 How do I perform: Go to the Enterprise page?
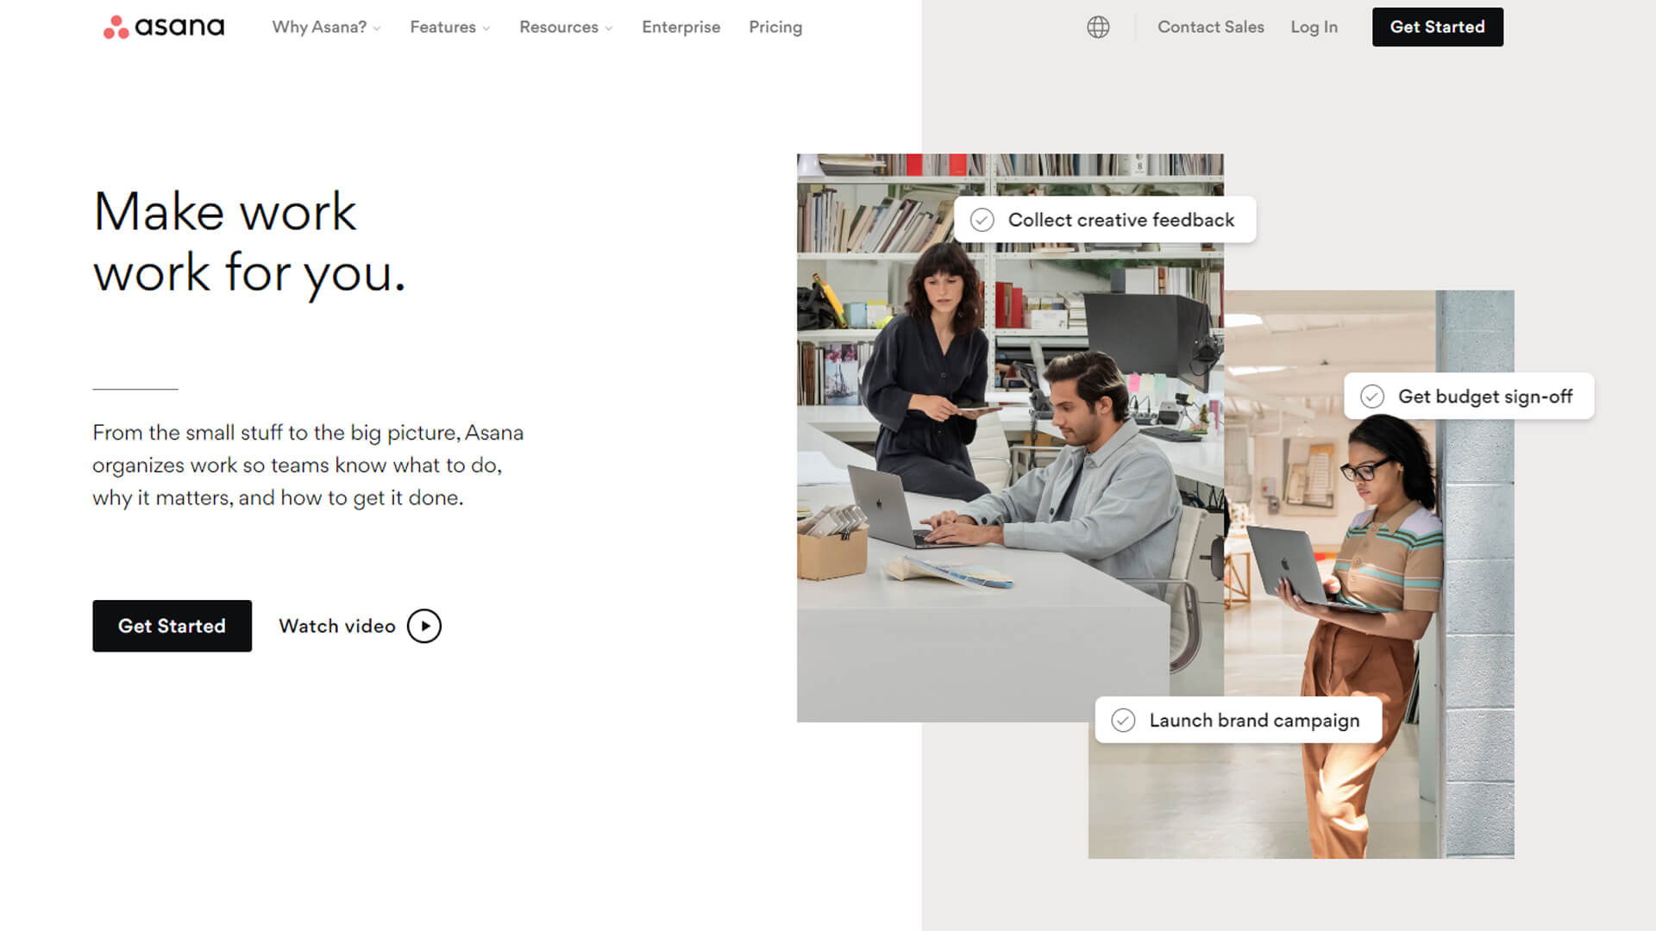click(681, 27)
